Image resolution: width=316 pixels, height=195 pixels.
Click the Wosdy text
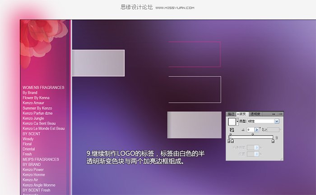28,139
